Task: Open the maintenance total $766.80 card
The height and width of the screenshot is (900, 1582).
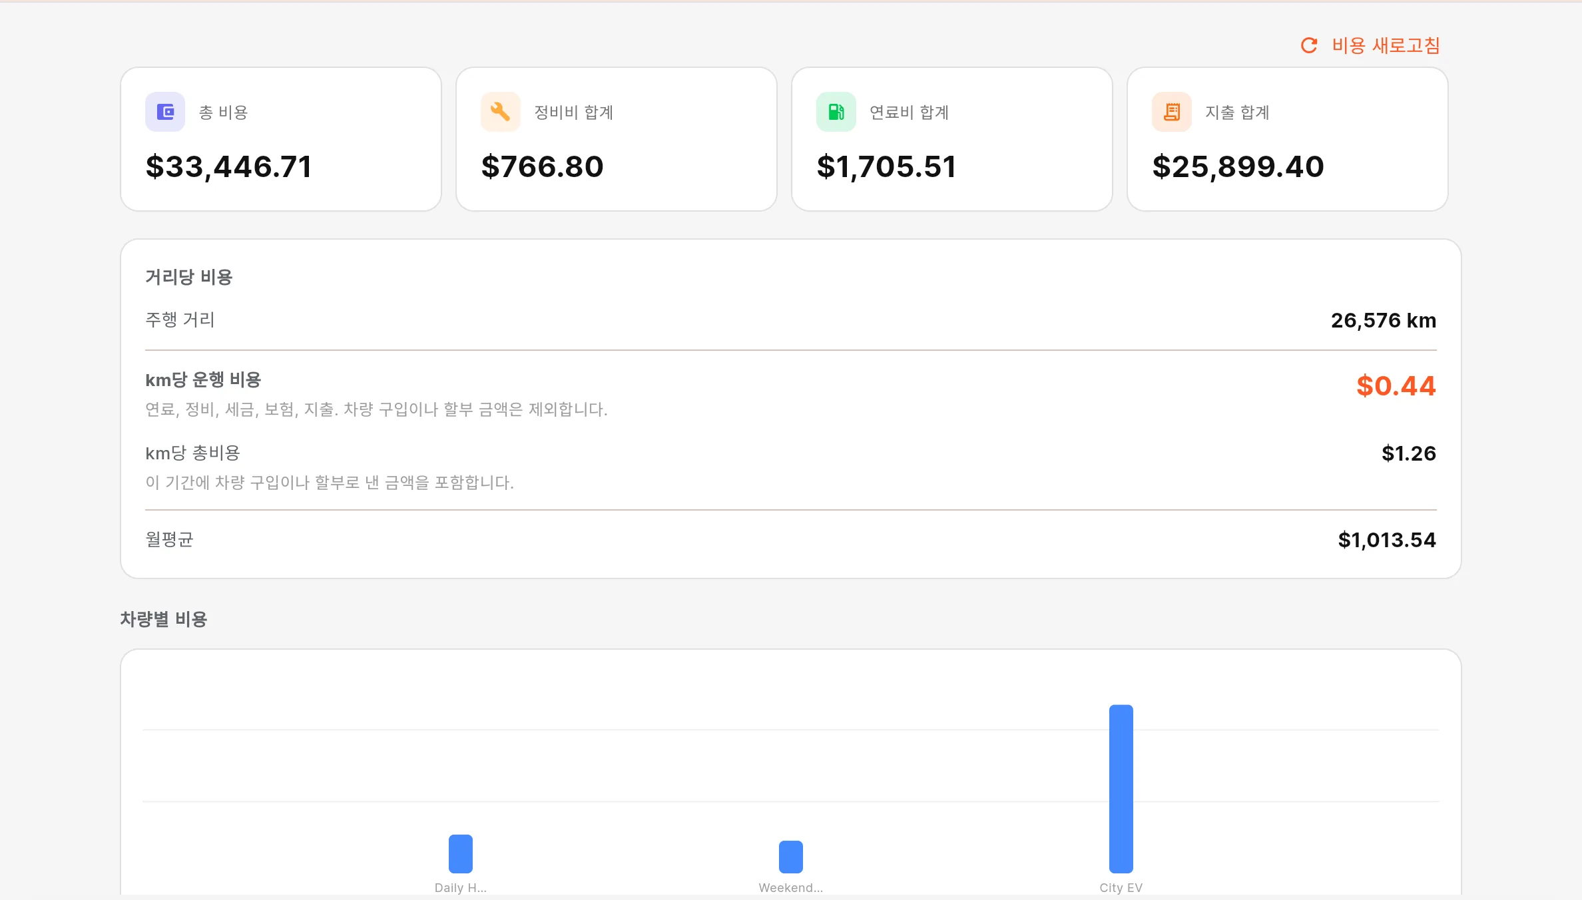Action: pyautogui.click(x=617, y=139)
